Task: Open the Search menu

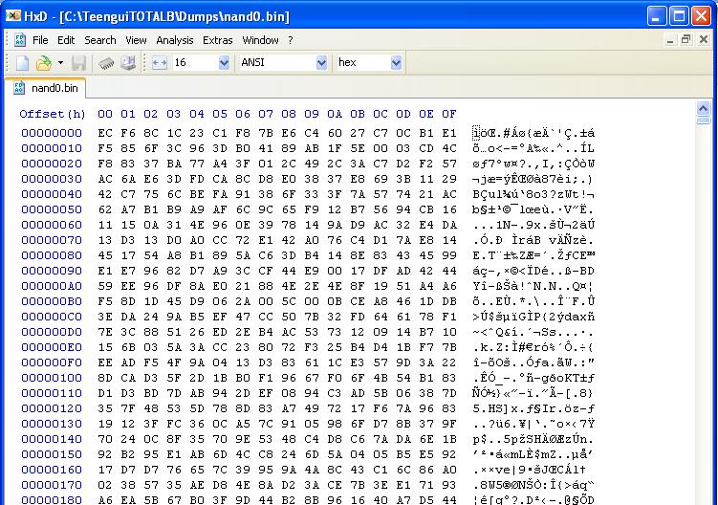Action: [x=100, y=40]
